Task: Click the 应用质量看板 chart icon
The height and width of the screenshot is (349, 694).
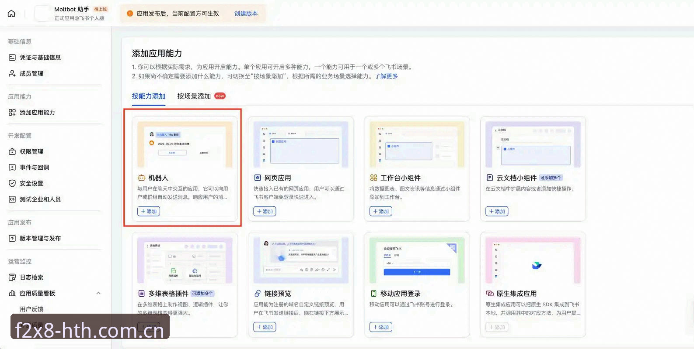Action: [12, 293]
